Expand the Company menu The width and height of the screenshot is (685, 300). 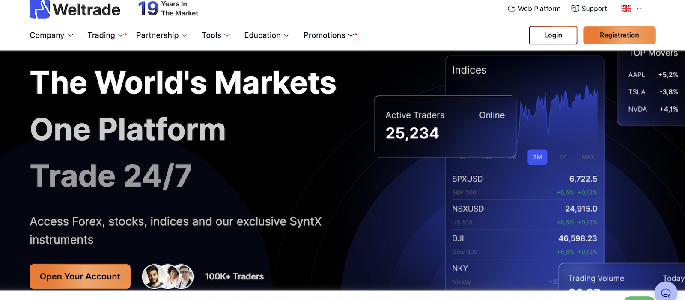(x=51, y=35)
